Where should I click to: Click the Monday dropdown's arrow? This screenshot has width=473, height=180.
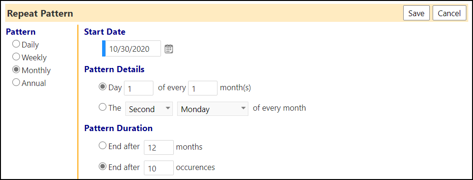click(x=243, y=109)
